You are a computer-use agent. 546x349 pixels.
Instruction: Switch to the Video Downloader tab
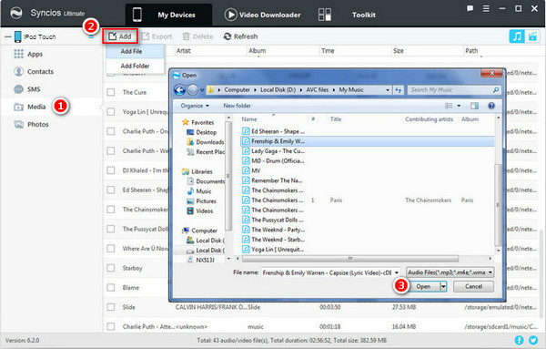(x=263, y=15)
